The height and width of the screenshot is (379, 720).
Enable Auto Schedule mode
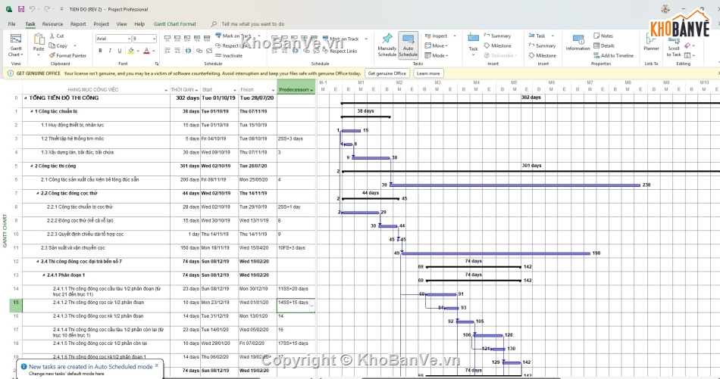point(409,45)
